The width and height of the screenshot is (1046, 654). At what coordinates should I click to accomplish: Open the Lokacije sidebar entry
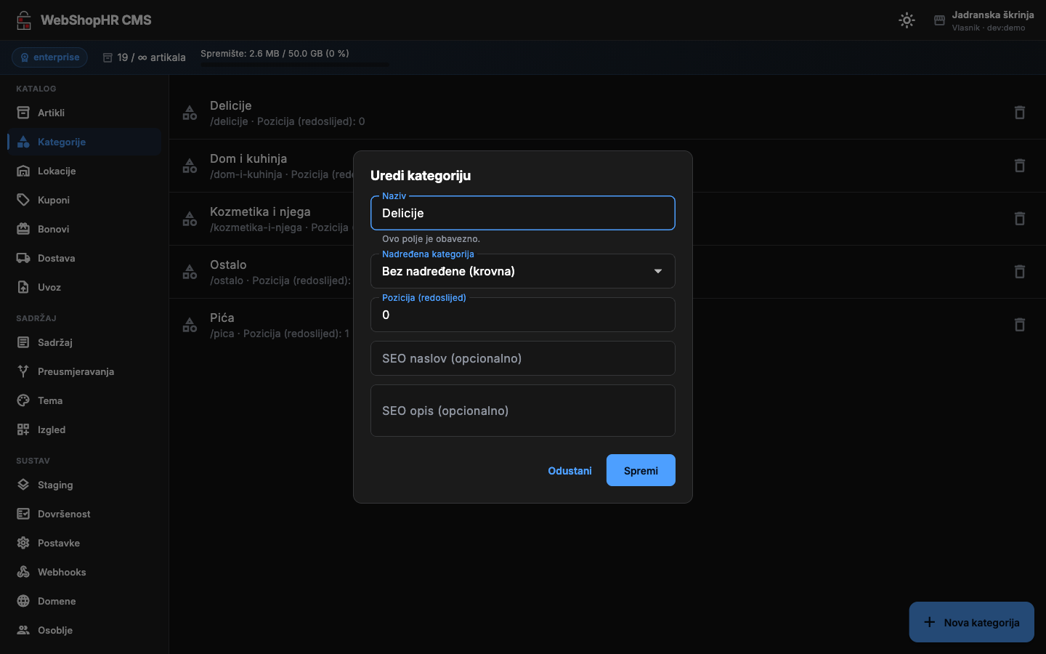pos(84,171)
